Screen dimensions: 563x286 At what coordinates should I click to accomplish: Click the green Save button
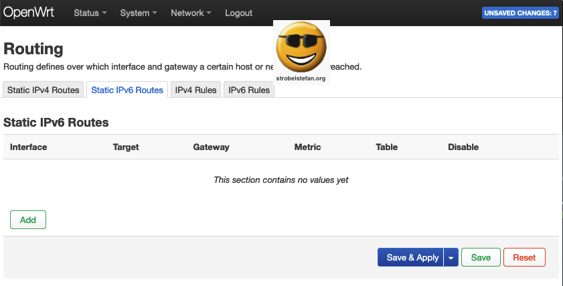(x=481, y=258)
